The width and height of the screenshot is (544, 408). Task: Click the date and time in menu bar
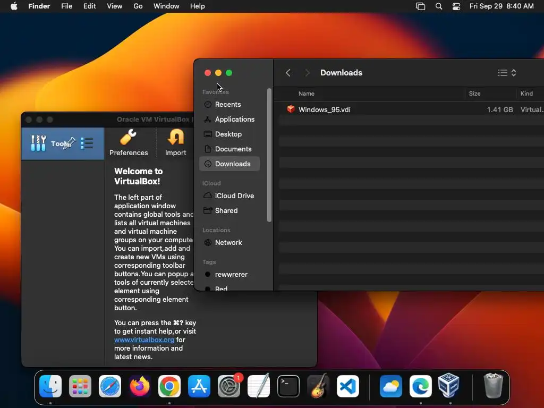click(x=501, y=6)
